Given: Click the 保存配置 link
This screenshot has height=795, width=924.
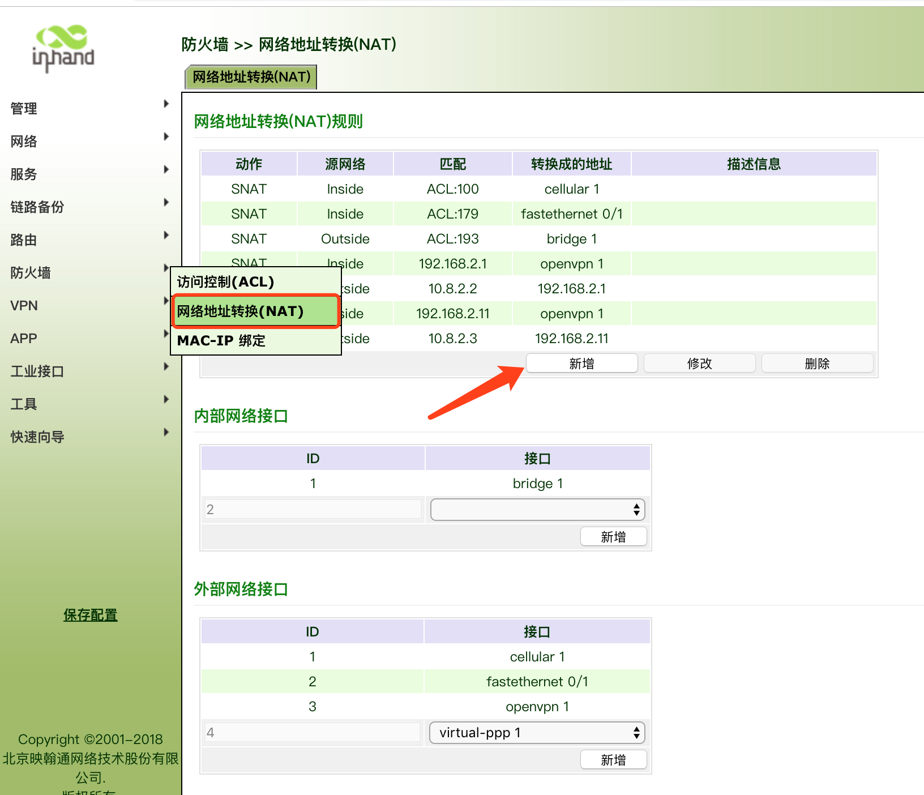Looking at the screenshot, I should (x=91, y=615).
